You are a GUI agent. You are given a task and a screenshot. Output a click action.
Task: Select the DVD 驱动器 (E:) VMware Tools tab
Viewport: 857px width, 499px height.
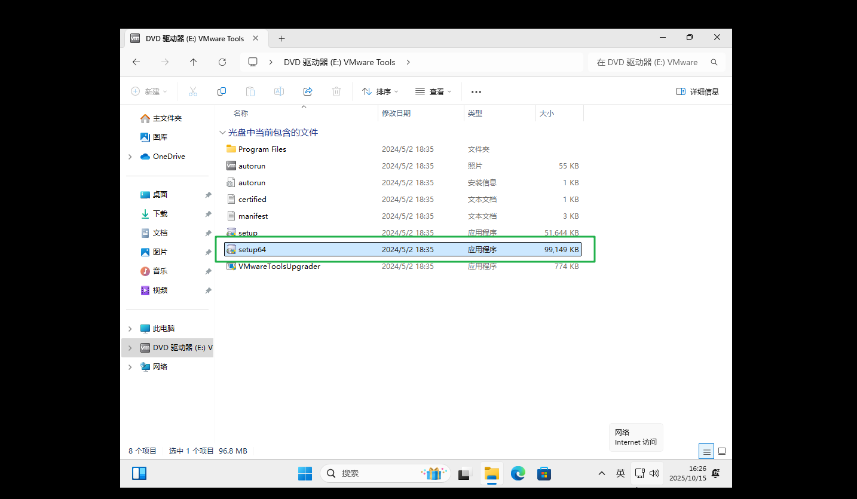click(x=195, y=38)
